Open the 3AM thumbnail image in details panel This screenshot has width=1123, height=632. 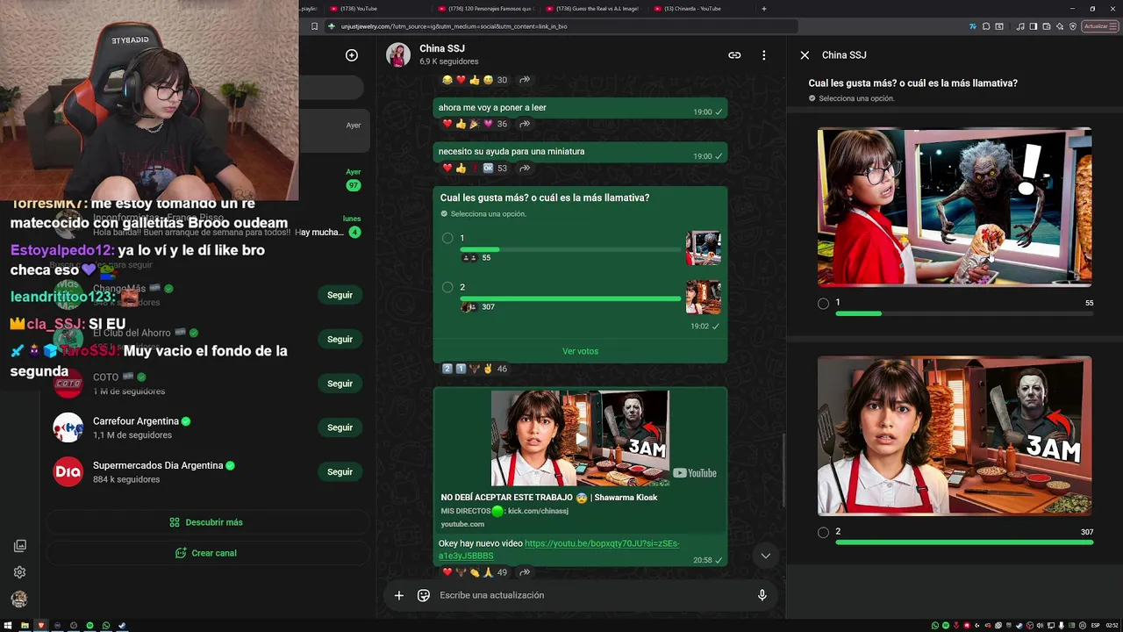pos(955,435)
